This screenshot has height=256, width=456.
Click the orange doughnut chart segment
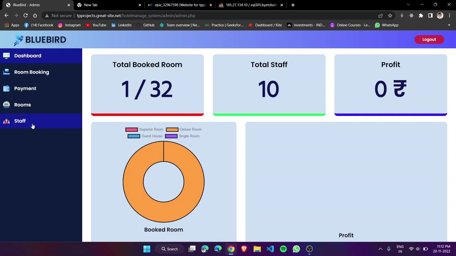click(164, 213)
